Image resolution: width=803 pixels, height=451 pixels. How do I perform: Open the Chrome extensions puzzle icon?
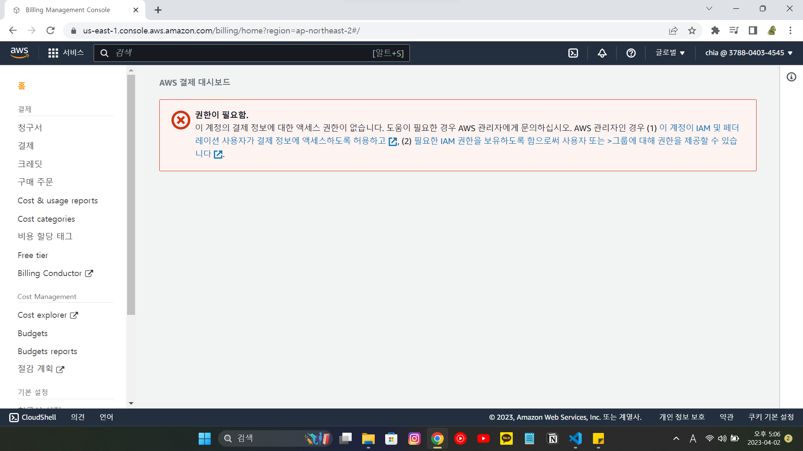715,30
